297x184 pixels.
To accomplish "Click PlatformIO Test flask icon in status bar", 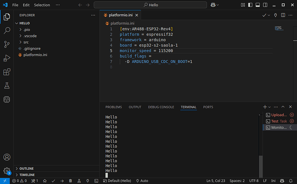I will click(x=79, y=181).
